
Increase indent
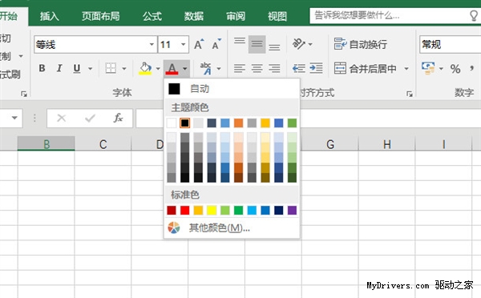tap(317, 68)
